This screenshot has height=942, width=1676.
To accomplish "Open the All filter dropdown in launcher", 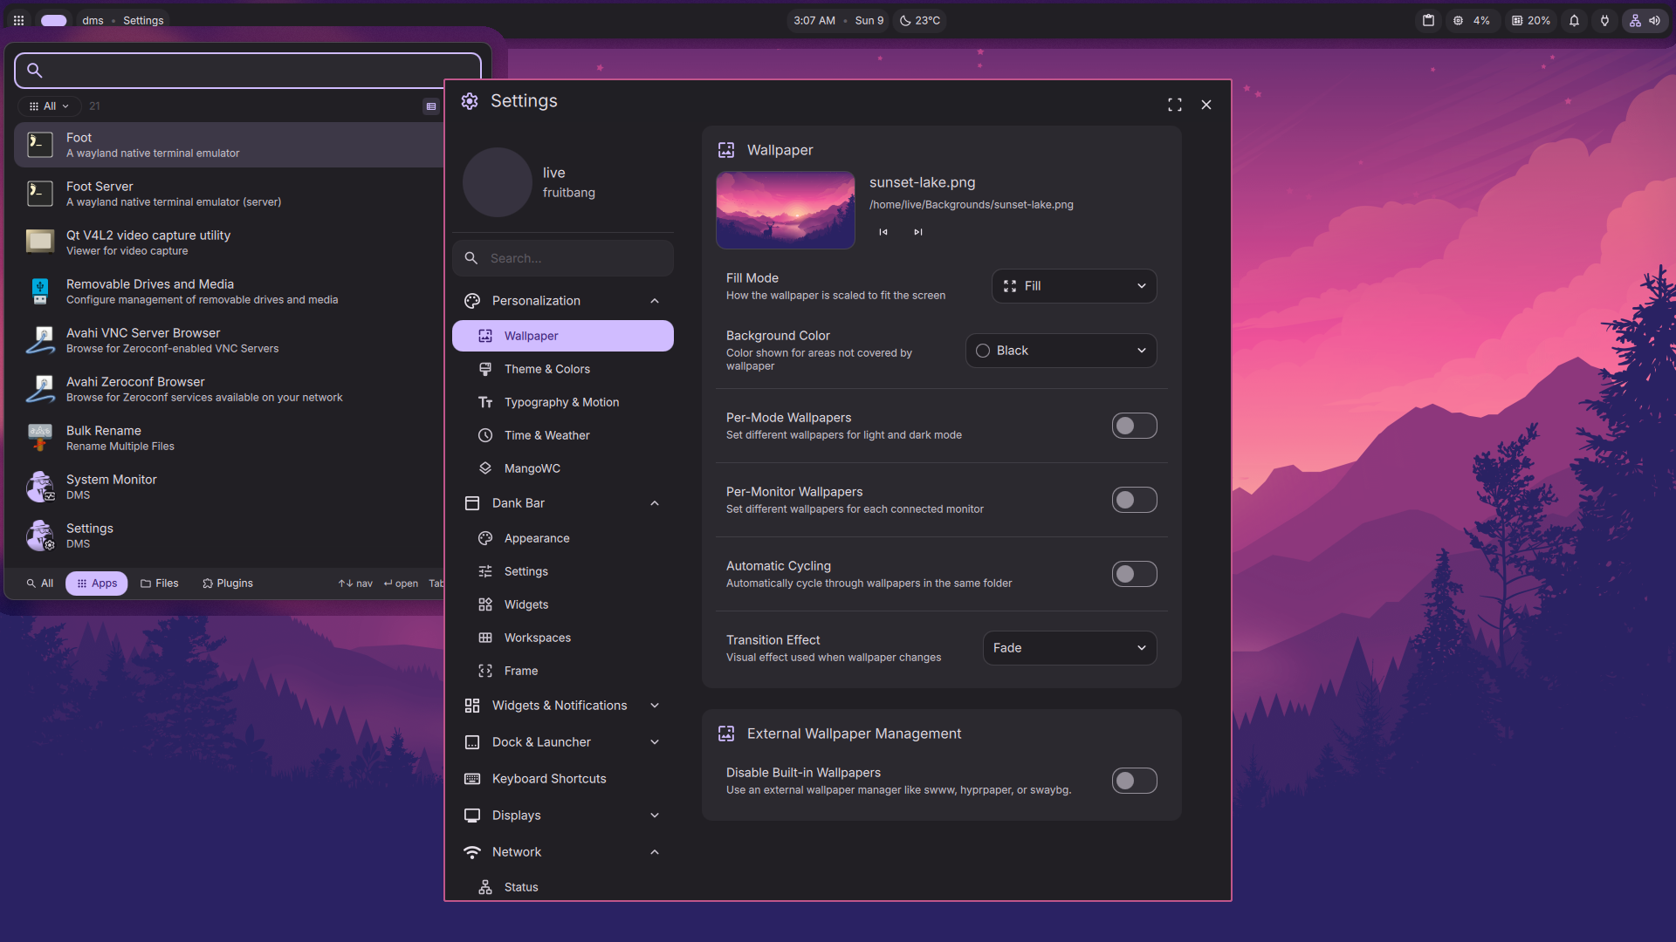I will [x=49, y=106].
